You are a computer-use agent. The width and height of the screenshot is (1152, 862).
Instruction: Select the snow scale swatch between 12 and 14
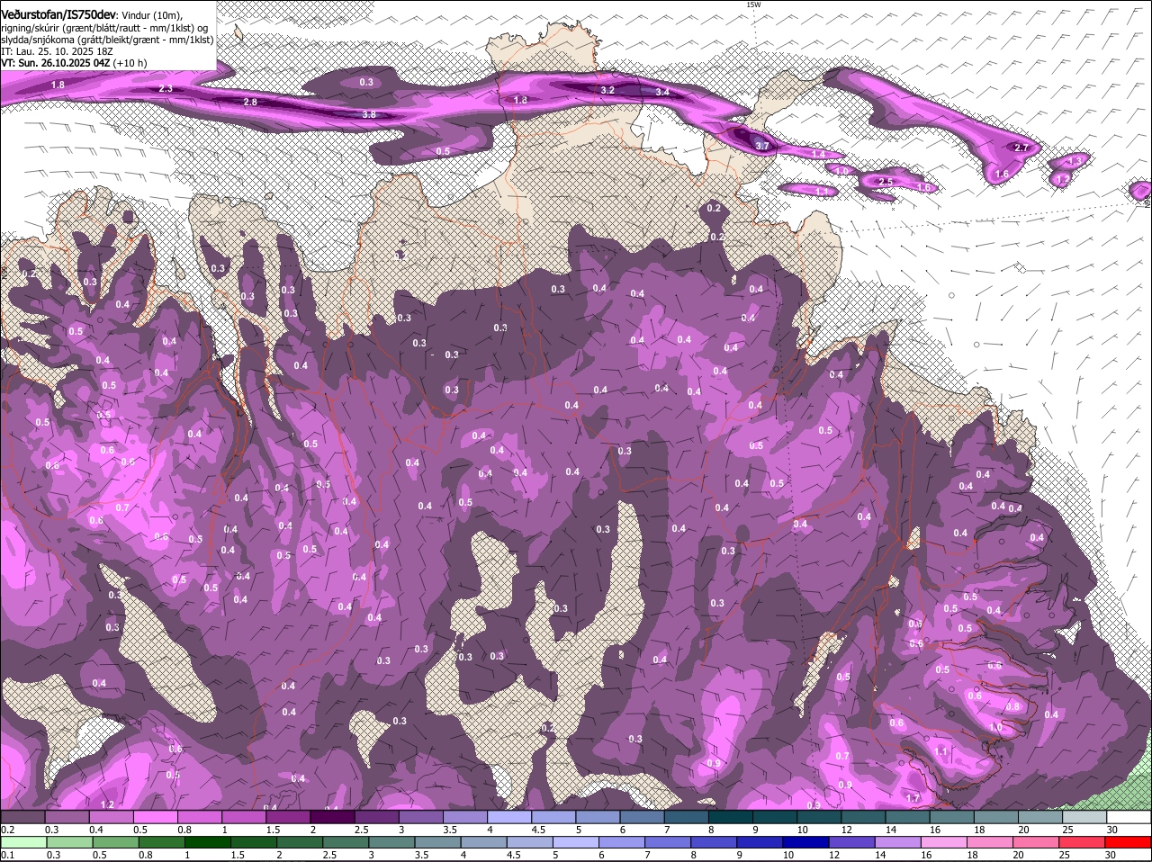click(864, 817)
